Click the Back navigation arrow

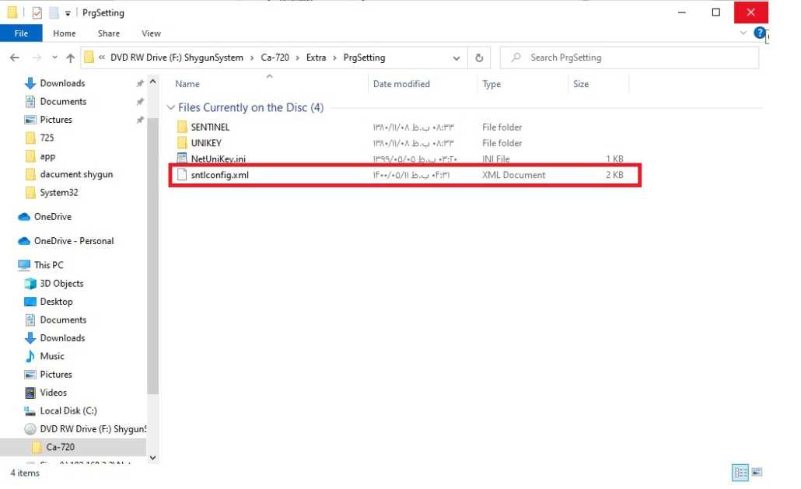tap(14, 58)
